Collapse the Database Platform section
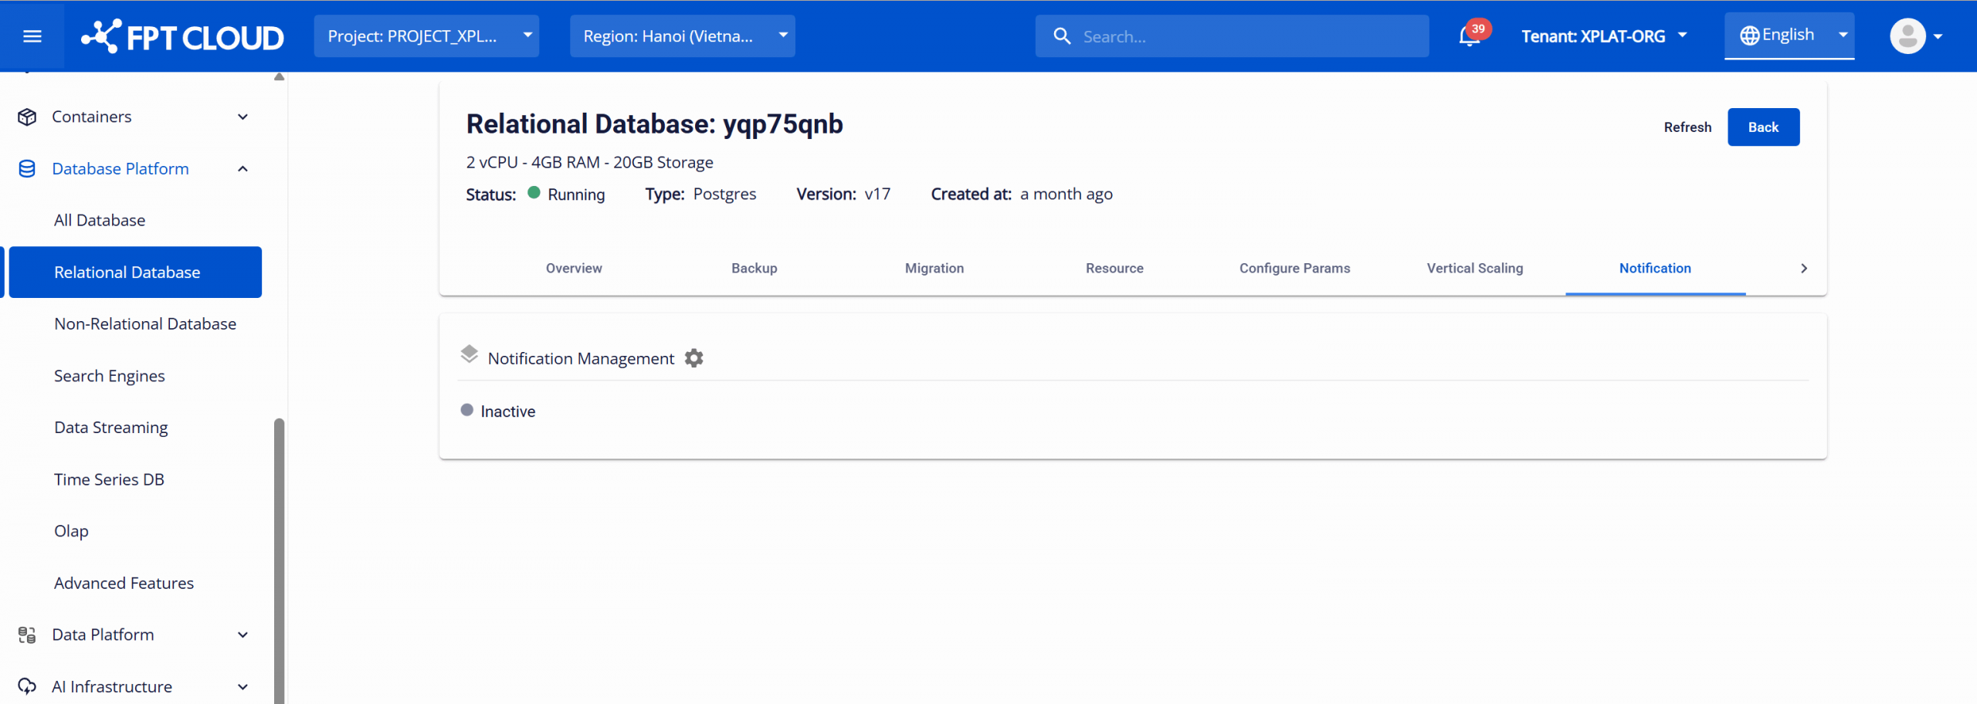 coord(242,169)
